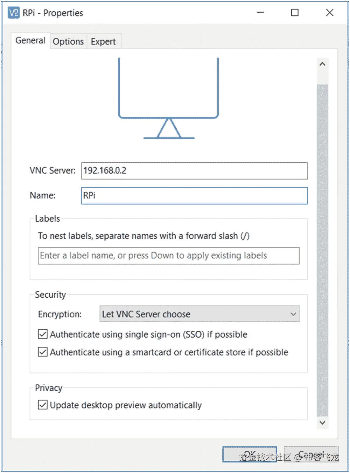Image resolution: width=350 pixels, height=473 pixels.
Task: Toggle smartcard or certificate store authentication checkbox
Action: coord(43,352)
